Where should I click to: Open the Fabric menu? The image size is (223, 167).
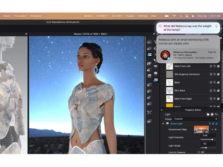coord(7,16)
